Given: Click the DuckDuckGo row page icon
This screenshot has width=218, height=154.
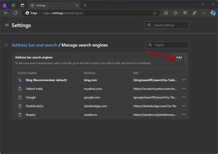Looking at the screenshot, I should [x=20, y=106].
